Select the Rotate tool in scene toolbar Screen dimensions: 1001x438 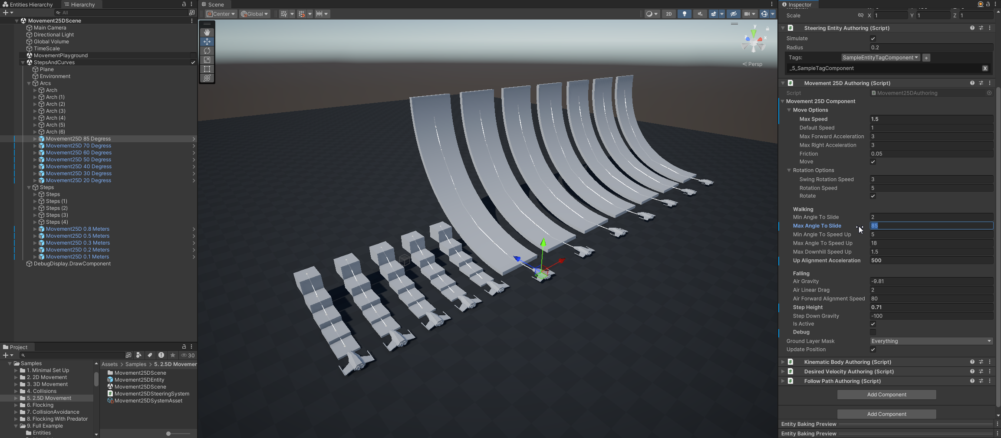click(x=207, y=51)
